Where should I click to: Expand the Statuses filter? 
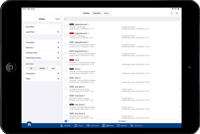[42, 47]
